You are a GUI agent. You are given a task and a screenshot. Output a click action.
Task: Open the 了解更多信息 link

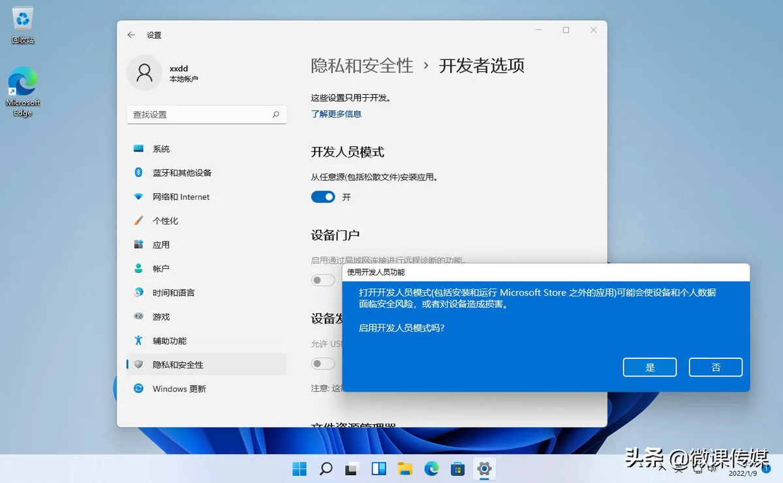tap(336, 114)
